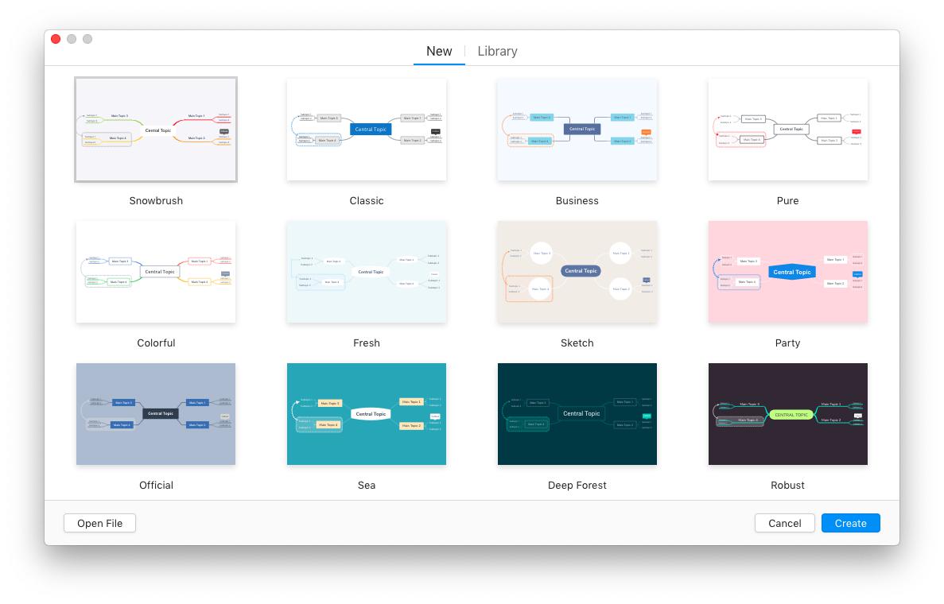This screenshot has width=944, height=604.
Task: Click the Sketch label text
Action: point(577,343)
